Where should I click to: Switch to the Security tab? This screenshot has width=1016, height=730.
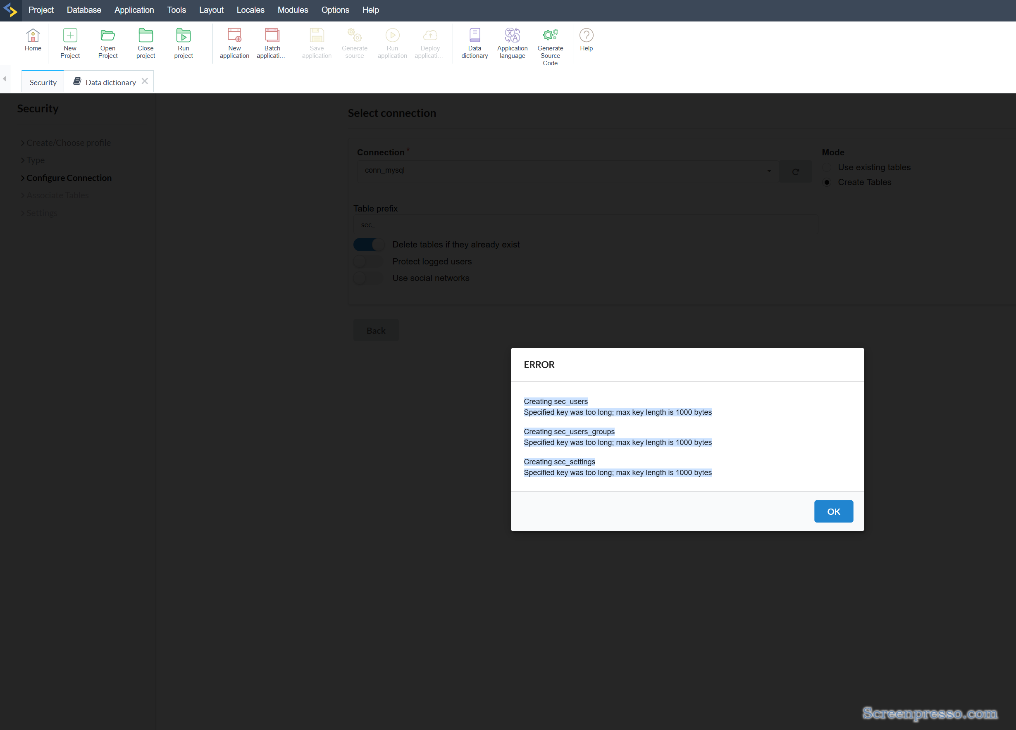click(x=43, y=82)
